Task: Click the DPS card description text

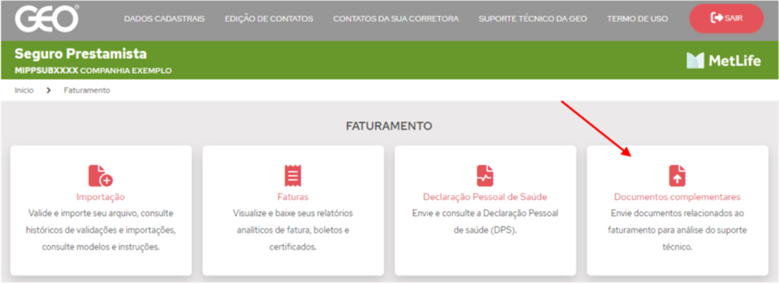Action: pyautogui.click(x=485, y=221)
